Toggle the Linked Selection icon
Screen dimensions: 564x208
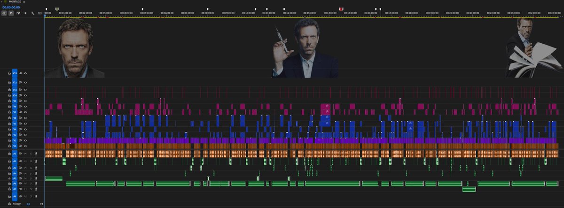18,13
